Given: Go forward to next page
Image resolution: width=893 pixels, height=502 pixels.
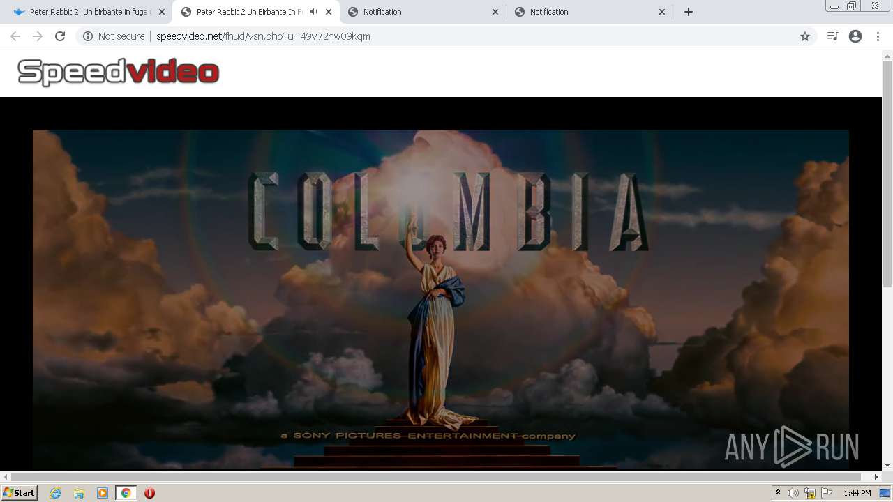Looking at the screenshot, I should click(38, 36).
